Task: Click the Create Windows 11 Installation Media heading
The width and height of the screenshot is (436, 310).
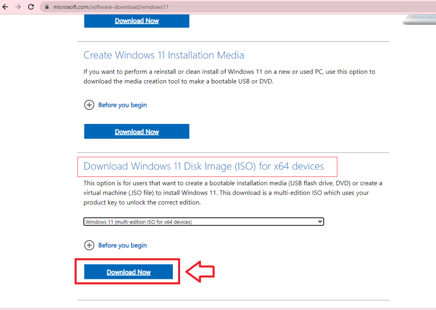Action: (x=163, y=55)
